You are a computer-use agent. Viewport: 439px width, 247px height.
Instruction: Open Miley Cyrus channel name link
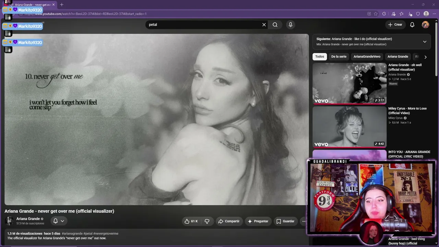pyautogui.click(x=395, y=118)
